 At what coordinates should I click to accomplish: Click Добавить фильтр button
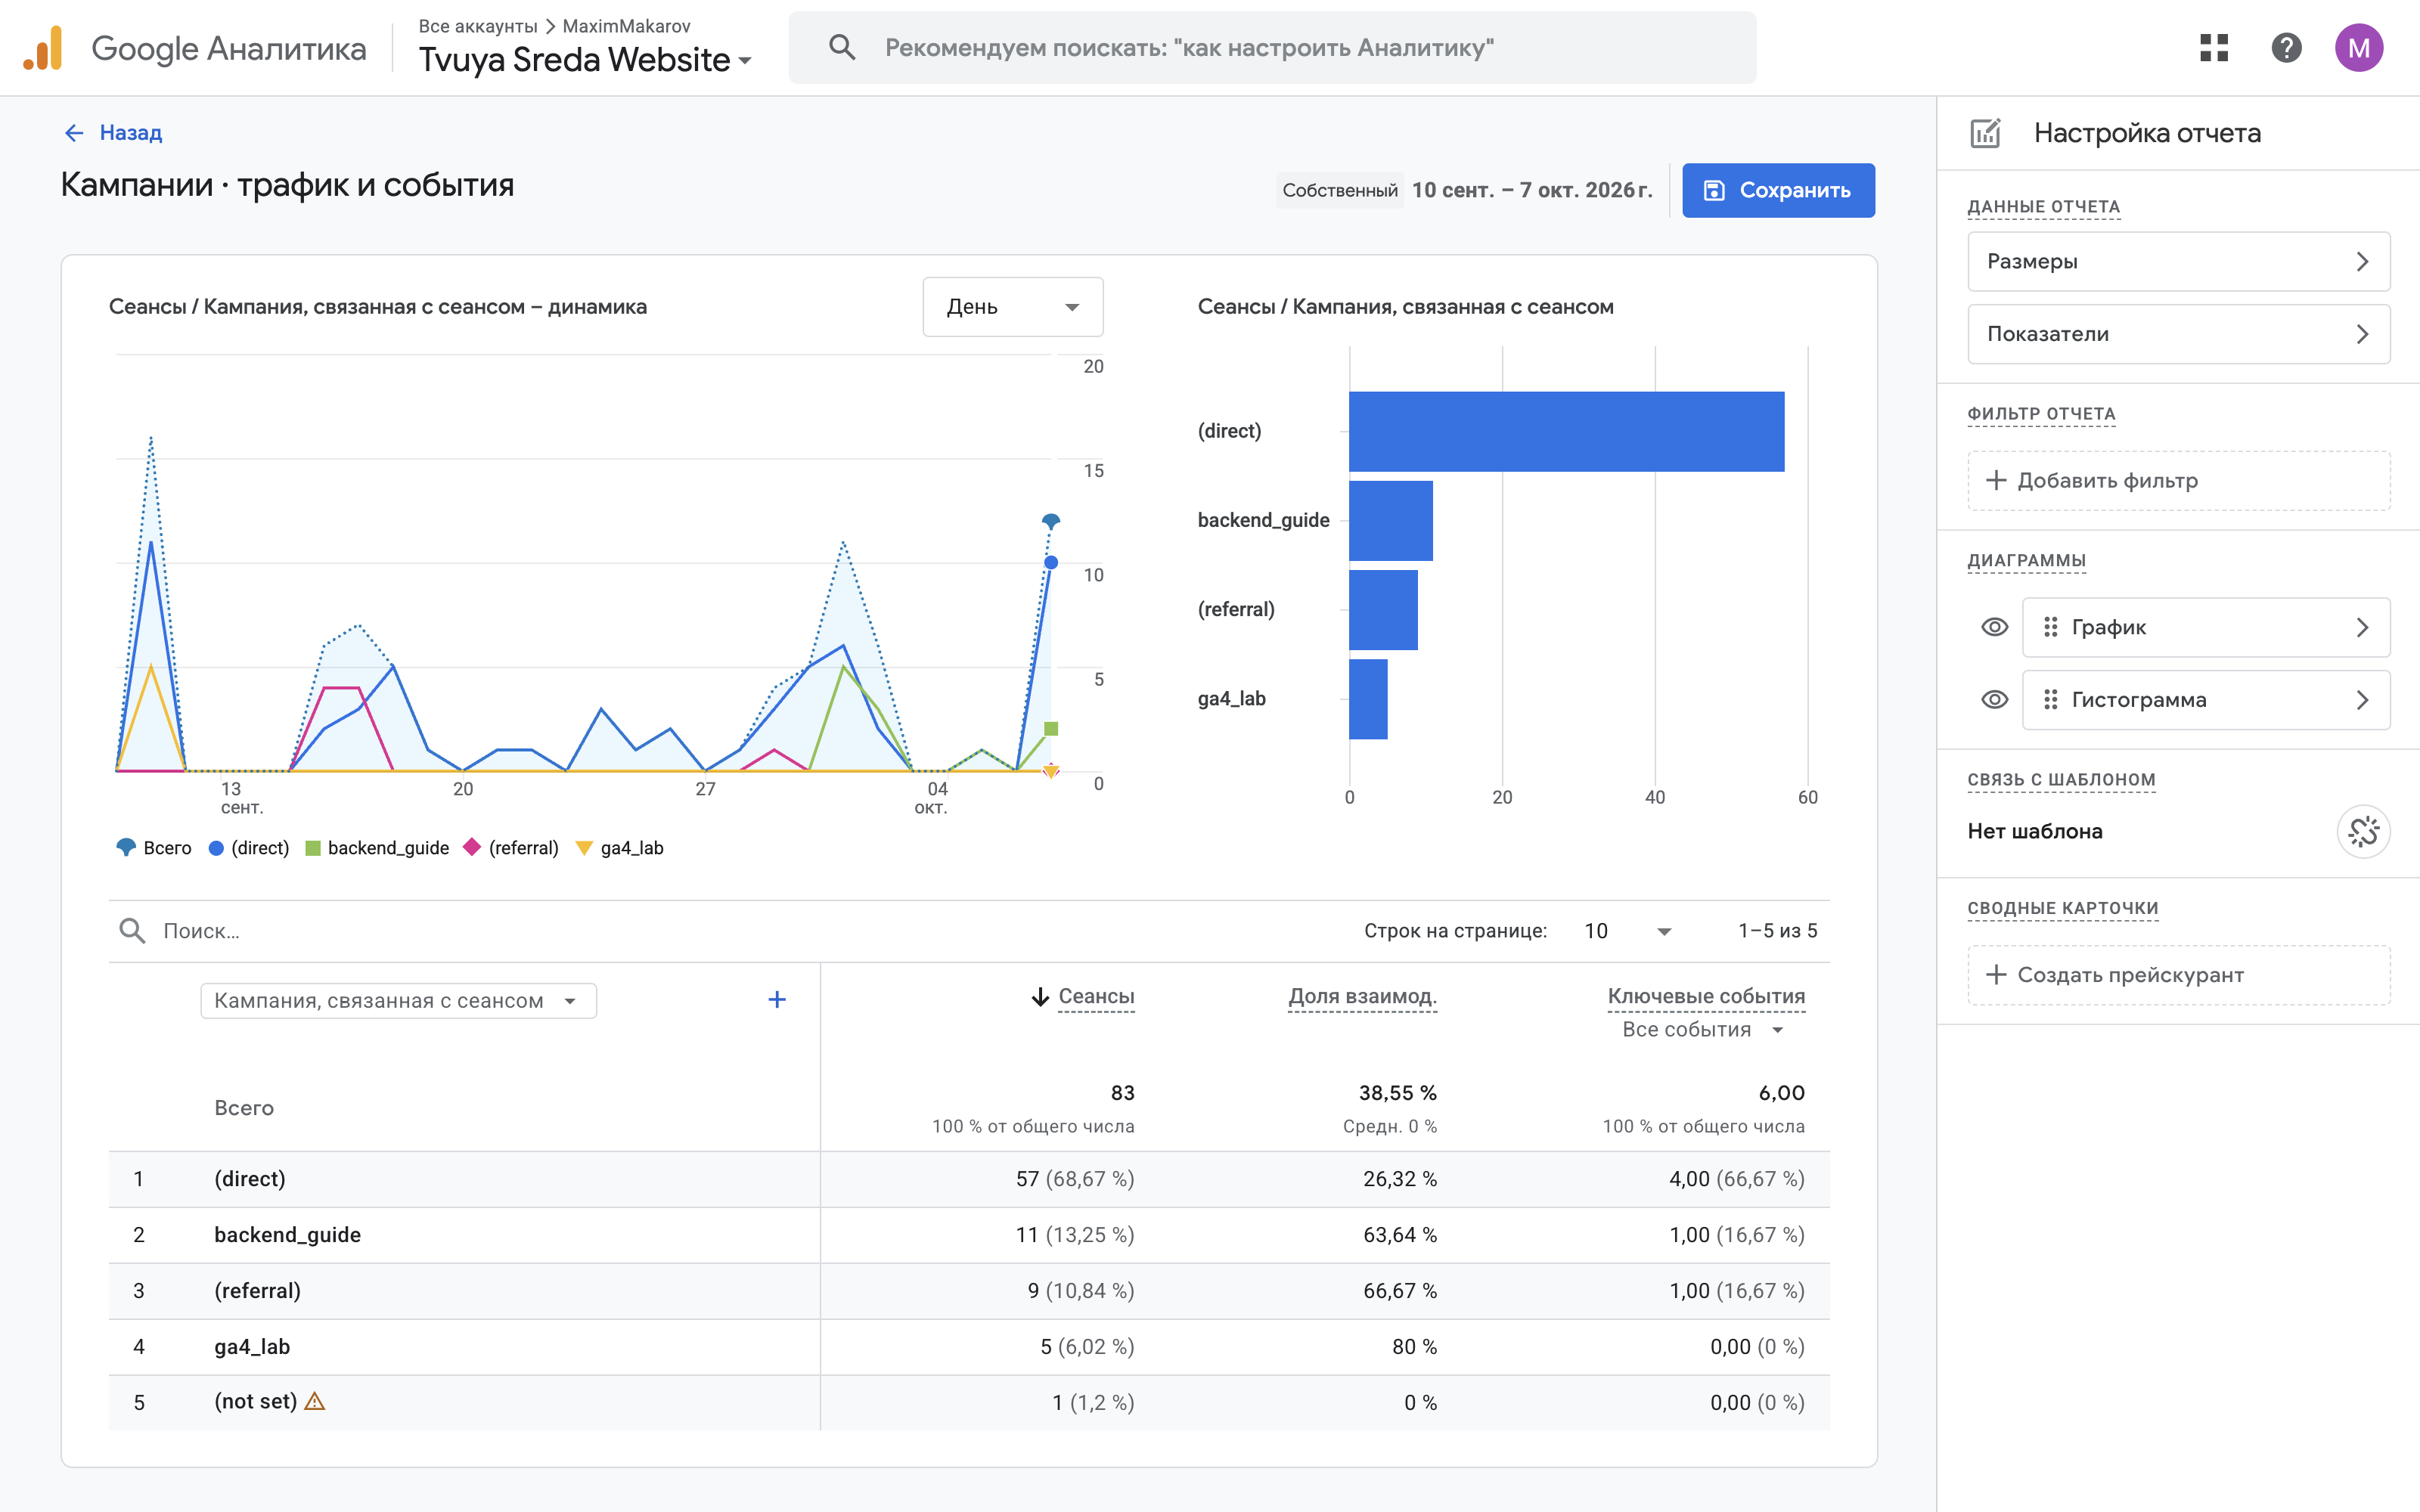point(2178,481)
